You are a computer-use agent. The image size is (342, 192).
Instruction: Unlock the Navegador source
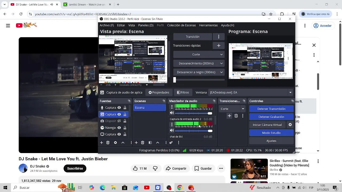[x=125, y=128]
